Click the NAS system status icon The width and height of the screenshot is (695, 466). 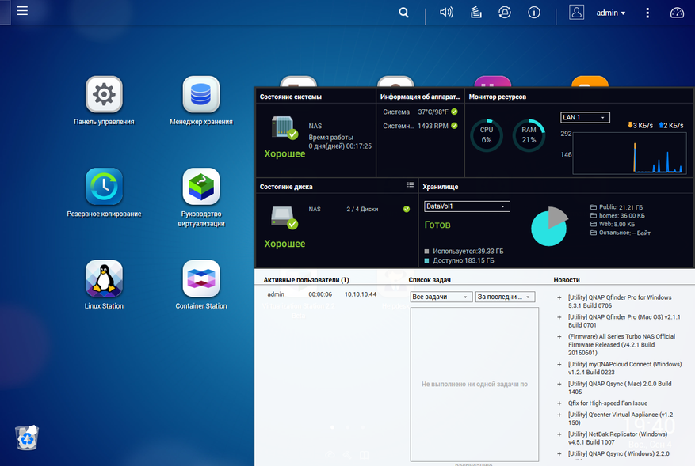coord(284,127)
